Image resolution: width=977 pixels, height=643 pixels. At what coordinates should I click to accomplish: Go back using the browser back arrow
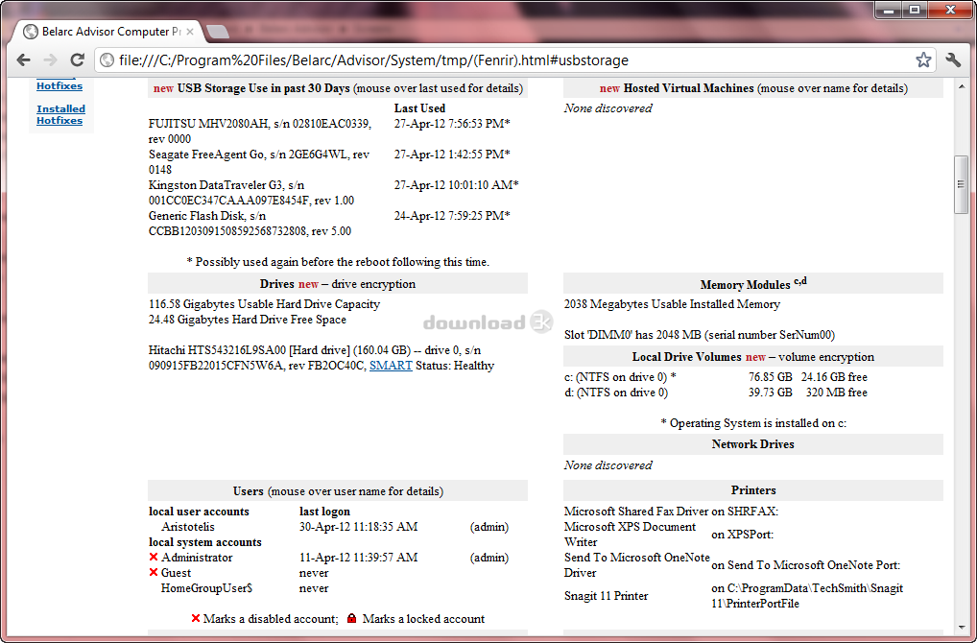tap(24, 60)
